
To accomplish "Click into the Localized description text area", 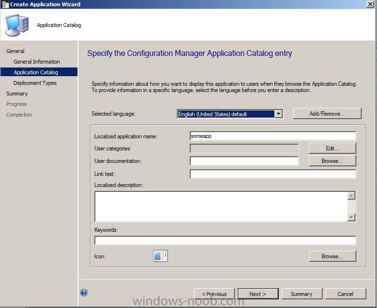I will click(x=221, y=206).
